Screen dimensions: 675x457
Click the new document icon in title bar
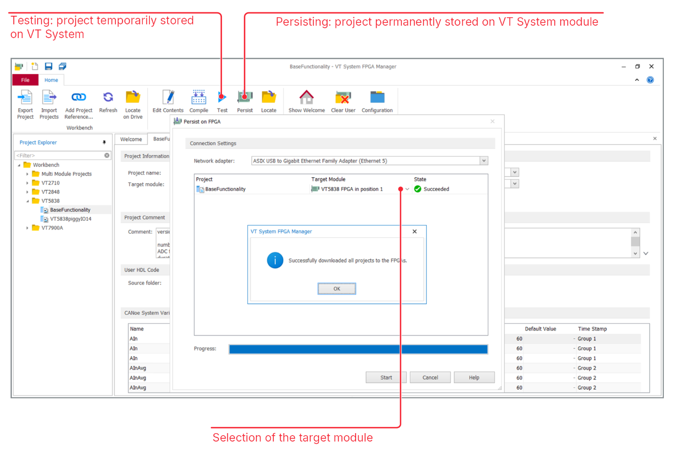coord(35,66)
